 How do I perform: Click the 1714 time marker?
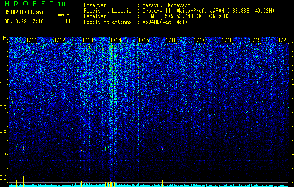tap(116, 40)
